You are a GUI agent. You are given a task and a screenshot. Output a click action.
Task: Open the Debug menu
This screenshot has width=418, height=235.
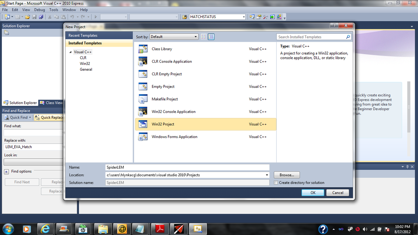coord(40,10)
